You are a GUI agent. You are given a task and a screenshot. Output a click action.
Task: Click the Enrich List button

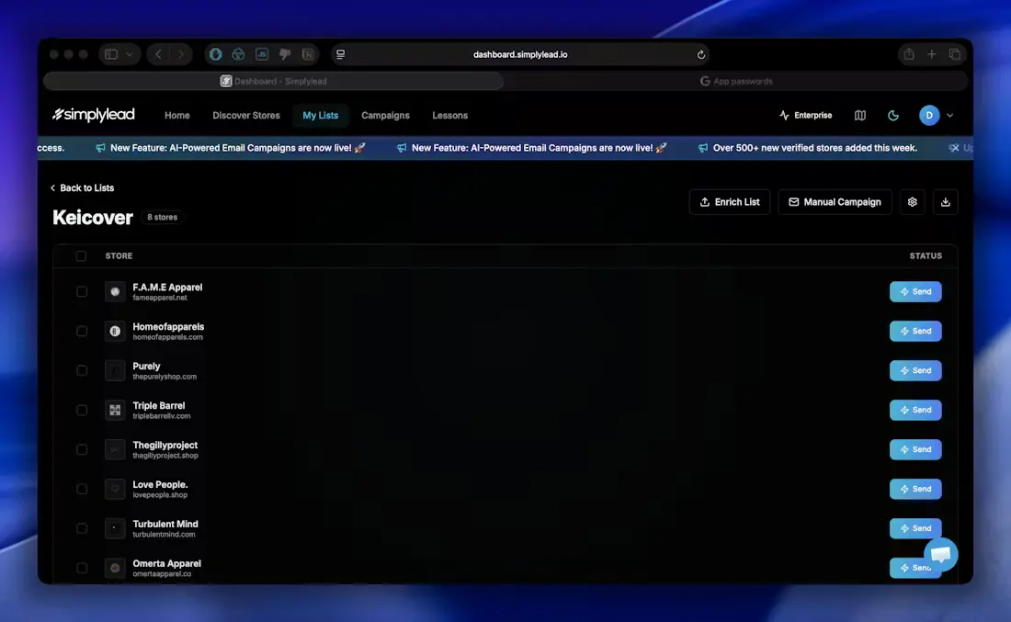pyautogui.click(x=729, y=202)
